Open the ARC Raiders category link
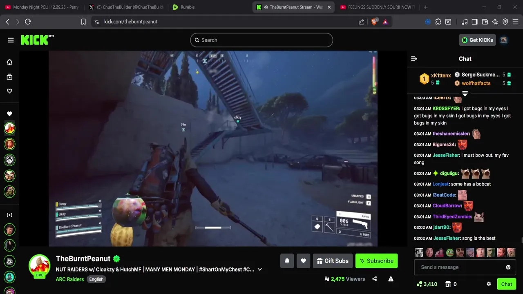The width and height of the screenshot is (523, 294). pyautogui.click(x=70, y=279)
